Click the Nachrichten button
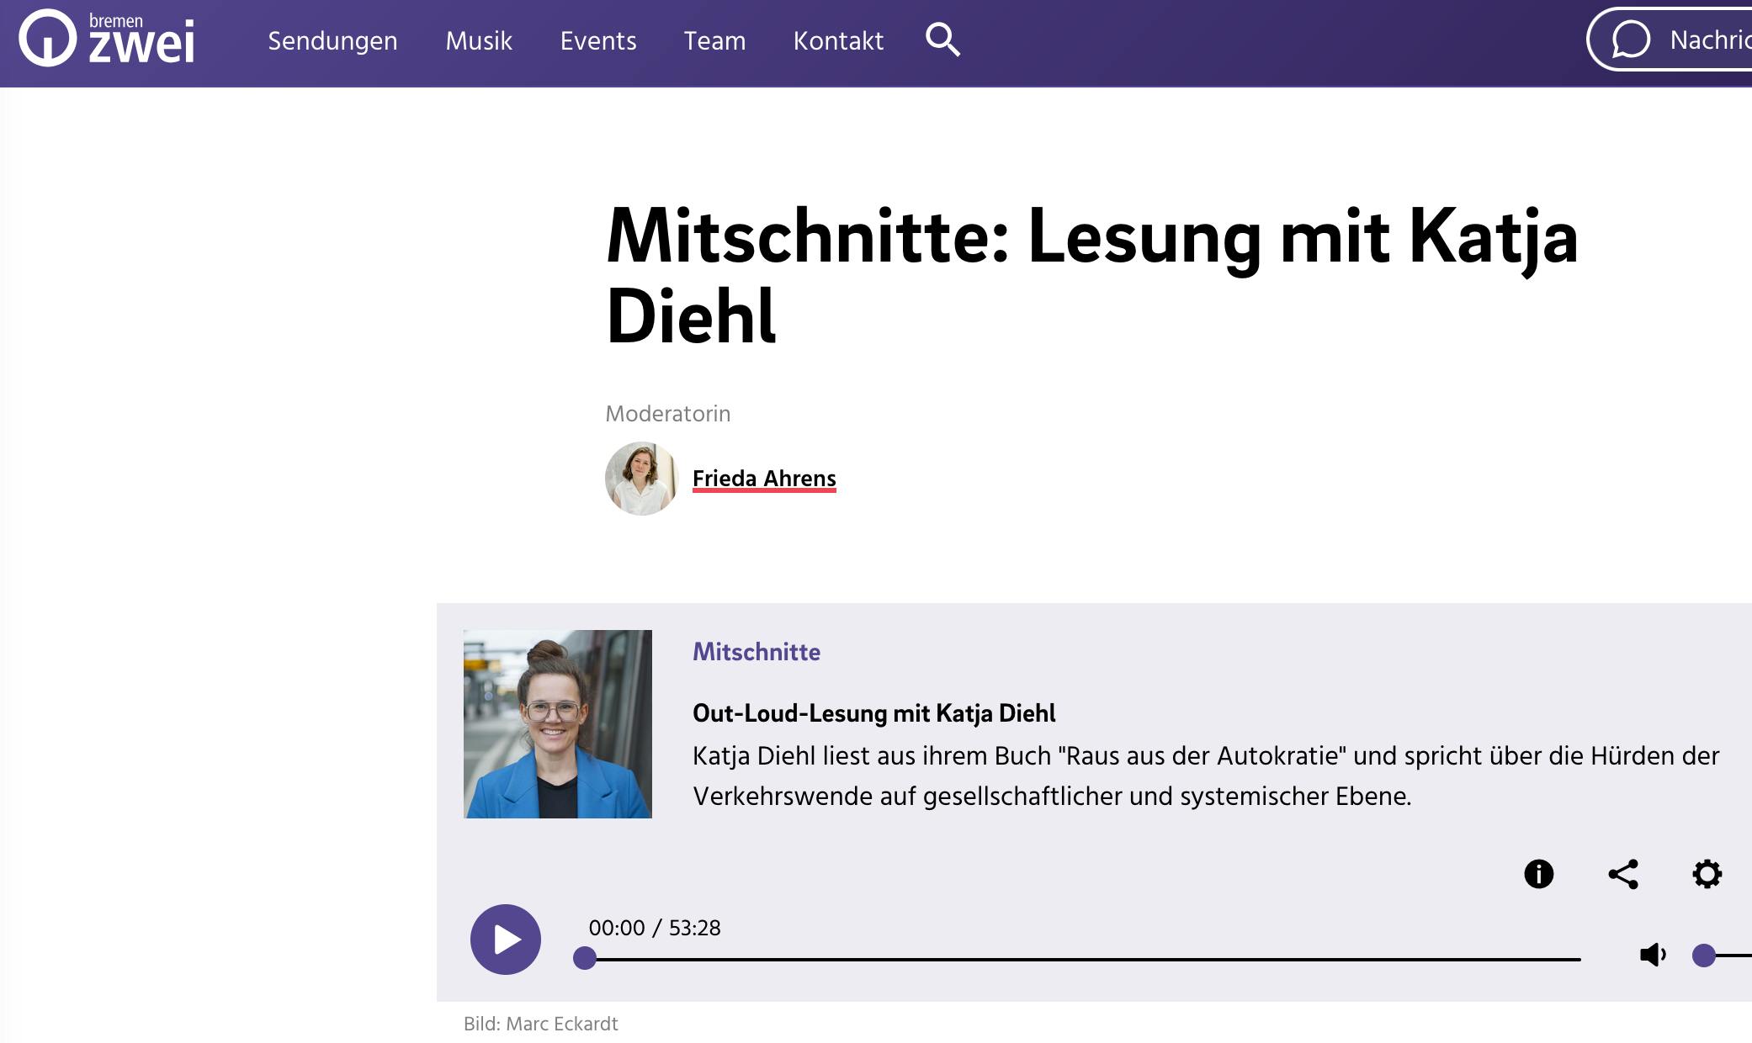 coord(1670,40)
